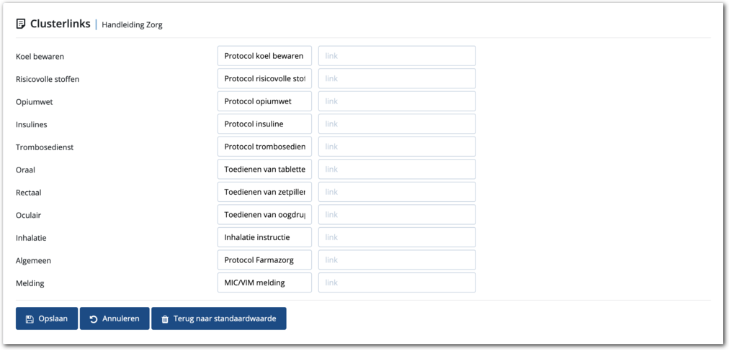The image size is (729, 350).
Task: Click the link field for Rectaal
Action: (397, 192)
